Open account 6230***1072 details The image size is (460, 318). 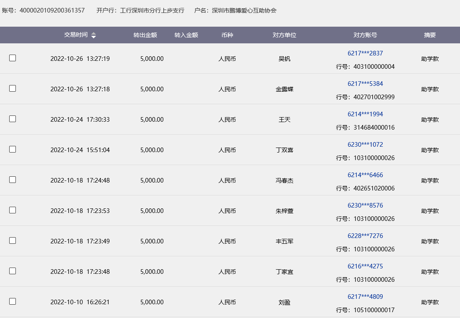tap(365, 145)
